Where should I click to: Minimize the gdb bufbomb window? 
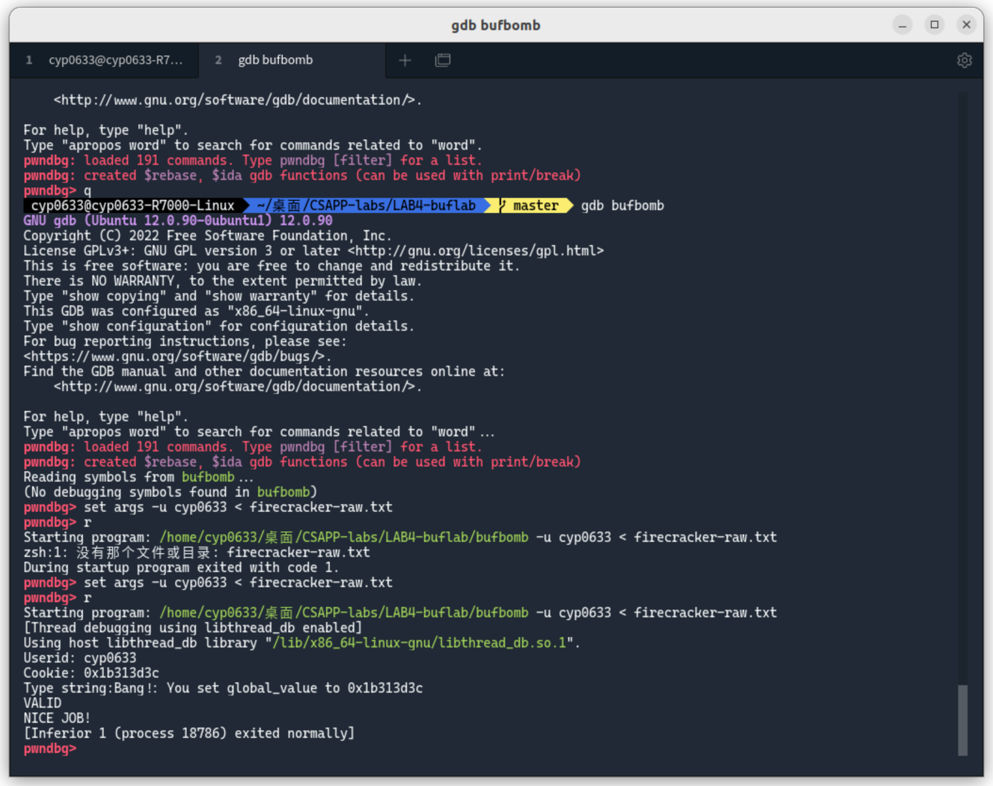[x=902, y=25]
